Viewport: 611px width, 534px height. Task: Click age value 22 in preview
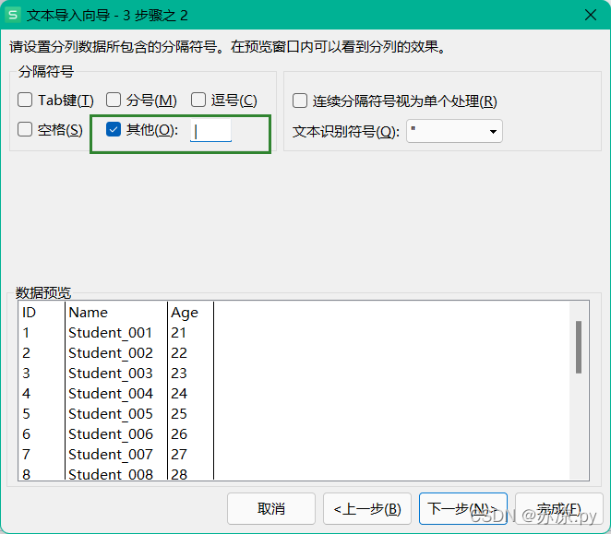pos(179,353)
